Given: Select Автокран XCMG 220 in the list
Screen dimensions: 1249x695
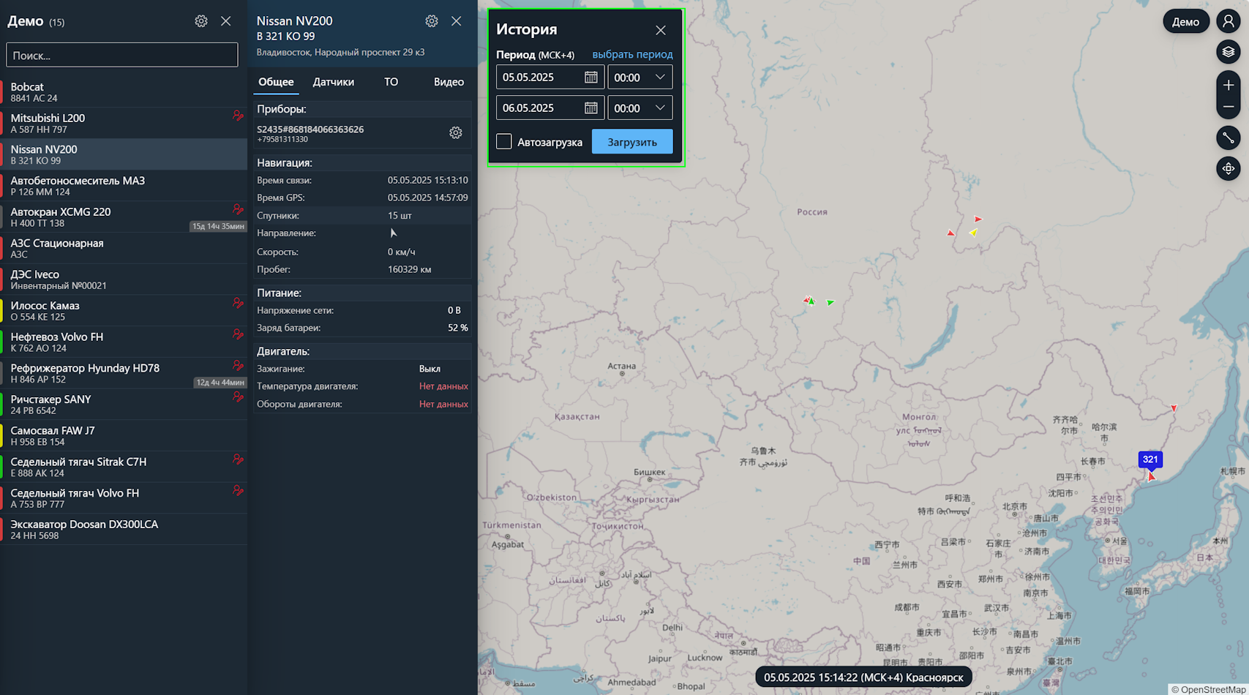Looking at the screenshot, I should click(x=124, y=217).
